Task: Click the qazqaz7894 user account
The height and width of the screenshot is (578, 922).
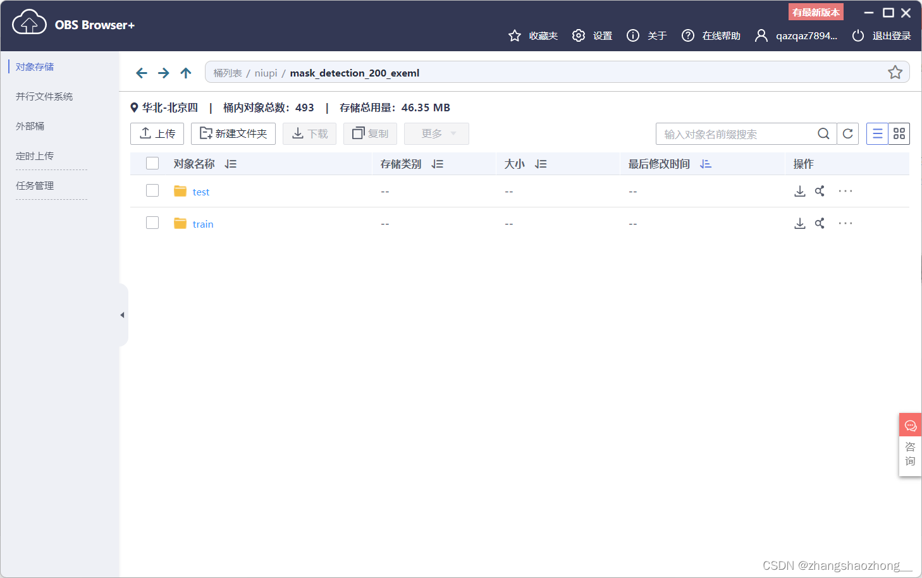Action: coord(796,36)
